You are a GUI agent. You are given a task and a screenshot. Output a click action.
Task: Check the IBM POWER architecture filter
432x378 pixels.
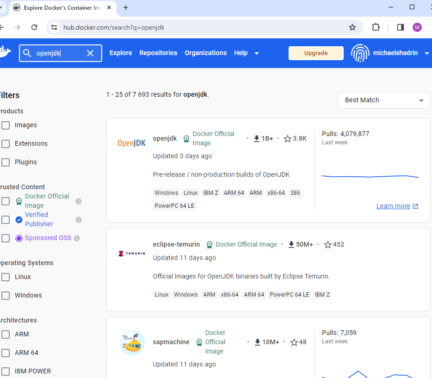coord(6,371)
